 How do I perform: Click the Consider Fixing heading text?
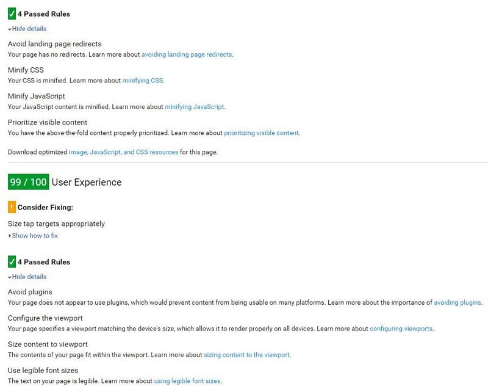pyautogui.click(x=45, y=207)
